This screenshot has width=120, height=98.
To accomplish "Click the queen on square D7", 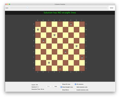I will (x=54, y=35).
